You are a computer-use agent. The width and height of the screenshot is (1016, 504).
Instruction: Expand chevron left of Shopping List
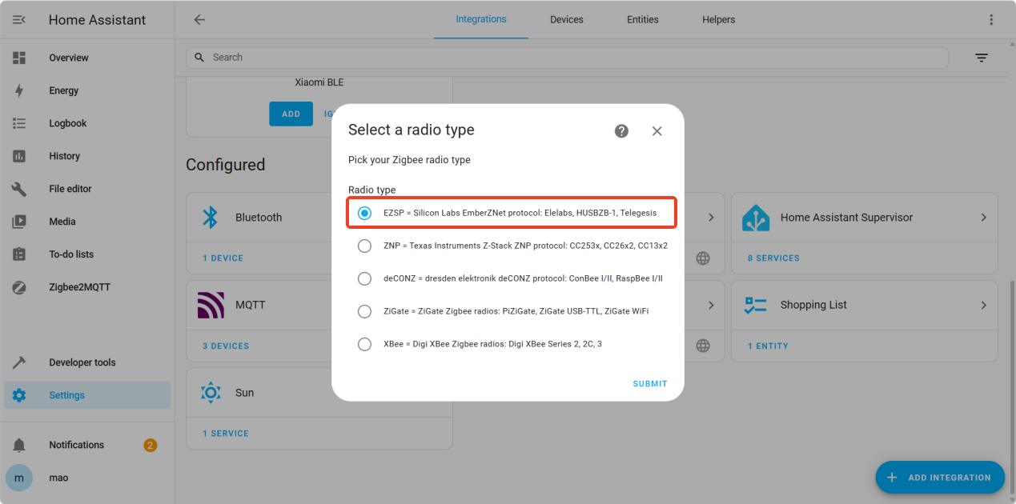point(711,305)
